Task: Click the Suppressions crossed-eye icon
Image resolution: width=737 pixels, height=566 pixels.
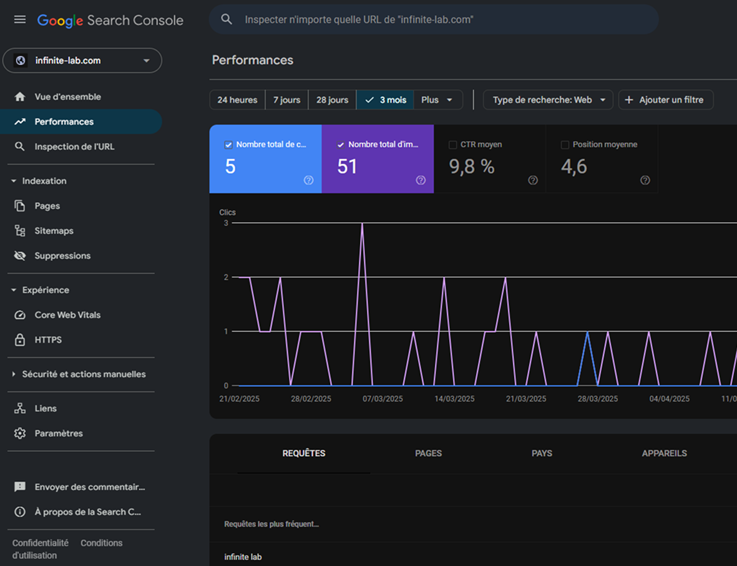Action: pyautogui.click(x=20, y=256)
